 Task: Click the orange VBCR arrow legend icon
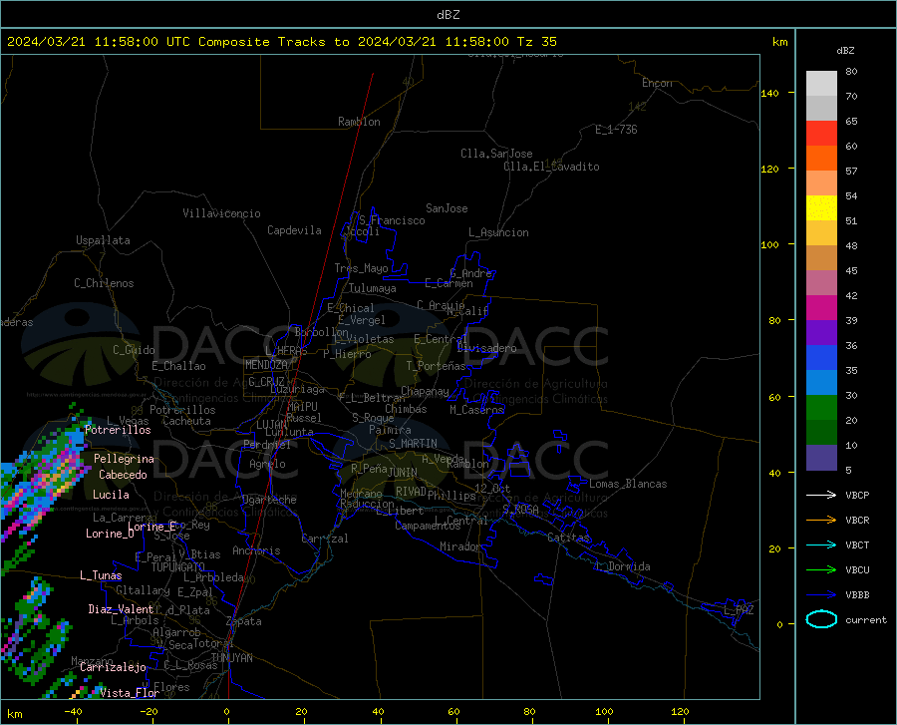click(821, 520)
